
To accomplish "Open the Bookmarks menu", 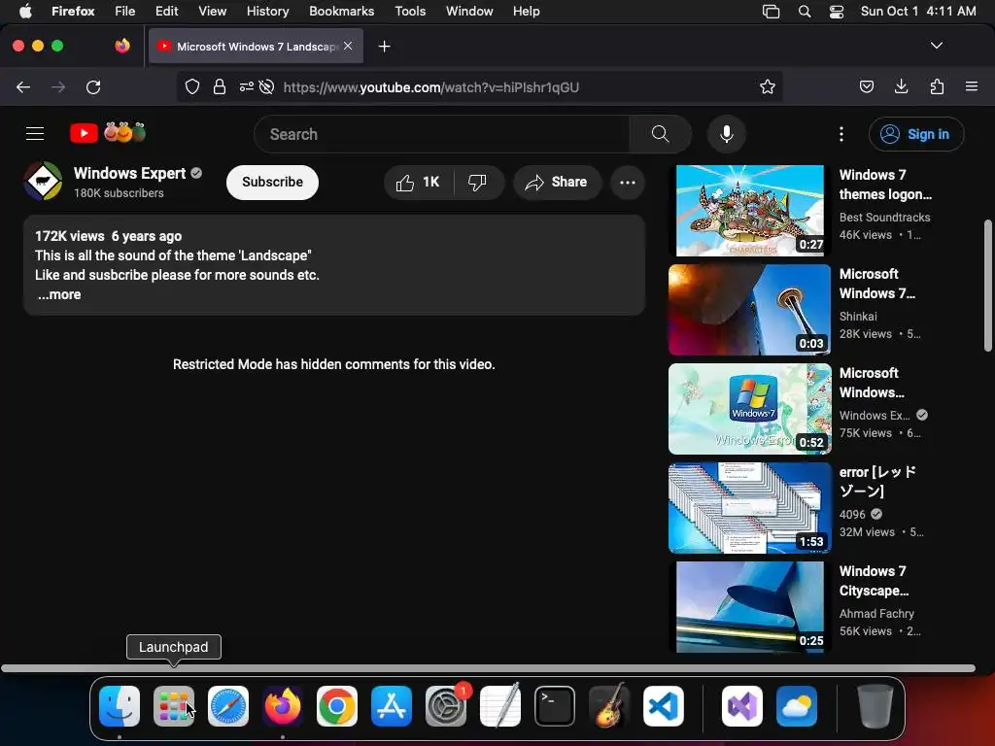I will (x=341, y=12).
